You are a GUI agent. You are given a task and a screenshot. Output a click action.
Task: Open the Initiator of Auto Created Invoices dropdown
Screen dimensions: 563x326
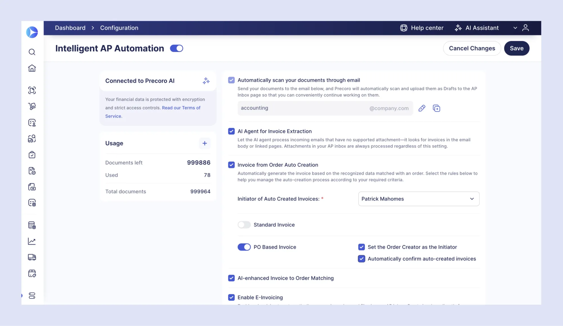click(419, 199)
